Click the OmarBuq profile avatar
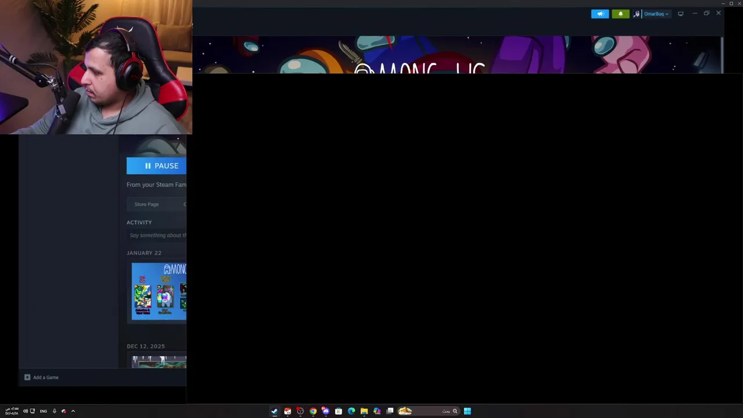 pyautogui.click(x=637, y=14)
